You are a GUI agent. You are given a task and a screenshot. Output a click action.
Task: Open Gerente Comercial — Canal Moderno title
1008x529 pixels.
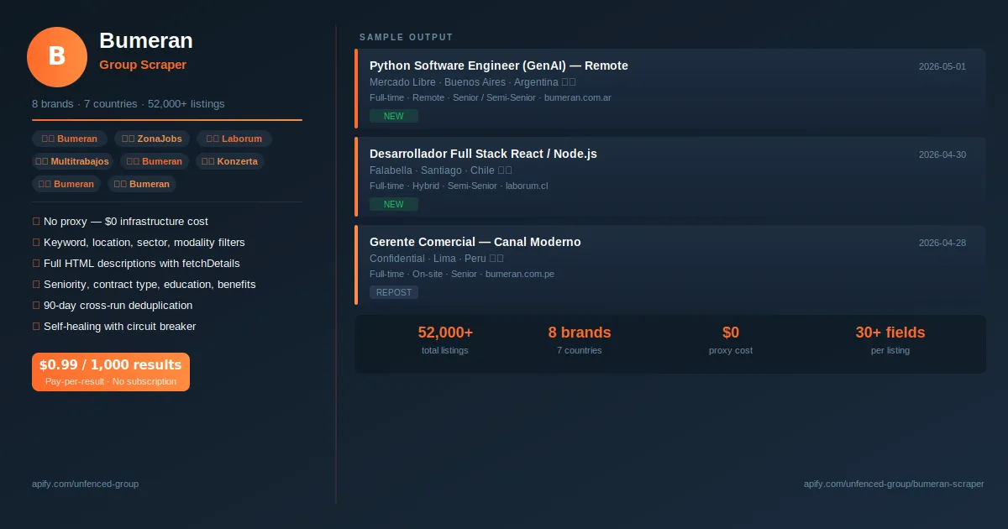pyautogui.click(x=475, y=242)
